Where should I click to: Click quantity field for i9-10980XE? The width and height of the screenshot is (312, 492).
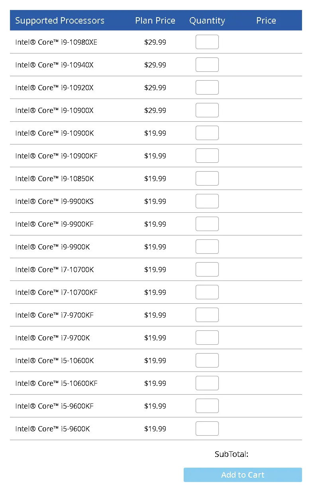207,42
